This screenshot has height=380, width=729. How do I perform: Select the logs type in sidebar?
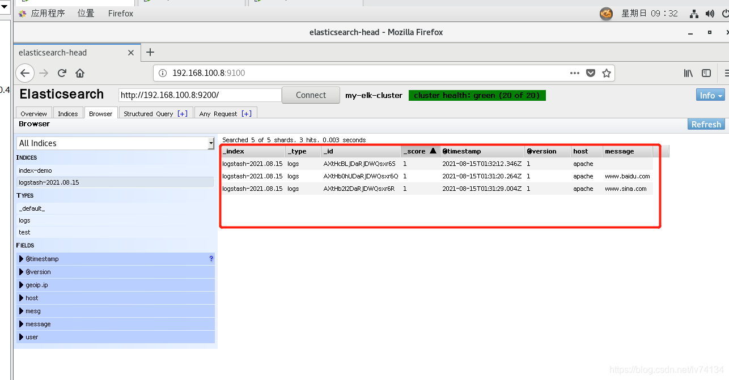click(115, 220)
